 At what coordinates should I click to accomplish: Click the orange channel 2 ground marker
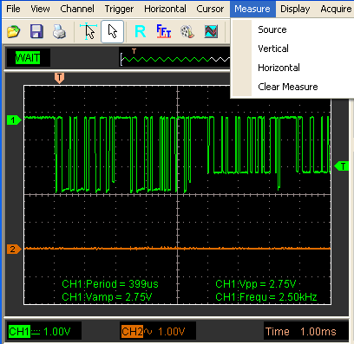[x=14, y=249]
